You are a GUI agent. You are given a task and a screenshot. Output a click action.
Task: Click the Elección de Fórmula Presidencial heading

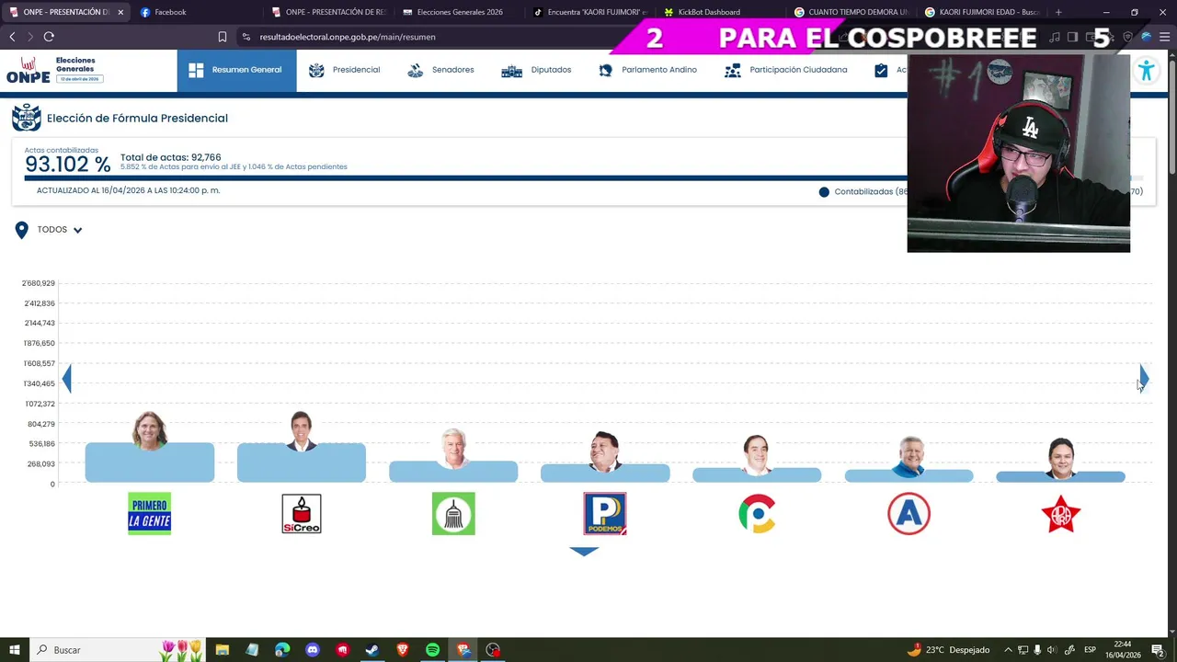137,118
